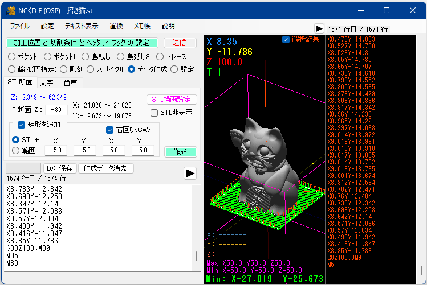Click the cat app icon in the title bar

pos(11,11)
